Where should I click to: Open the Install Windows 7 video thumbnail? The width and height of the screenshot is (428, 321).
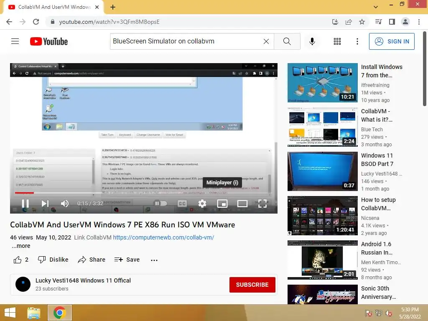[x=322, y=83]
